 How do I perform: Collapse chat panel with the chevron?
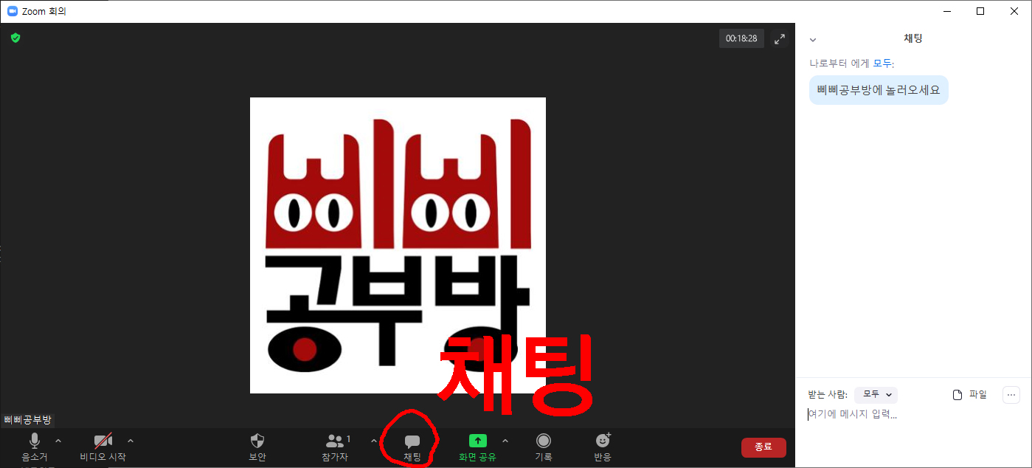coord(813,40)
